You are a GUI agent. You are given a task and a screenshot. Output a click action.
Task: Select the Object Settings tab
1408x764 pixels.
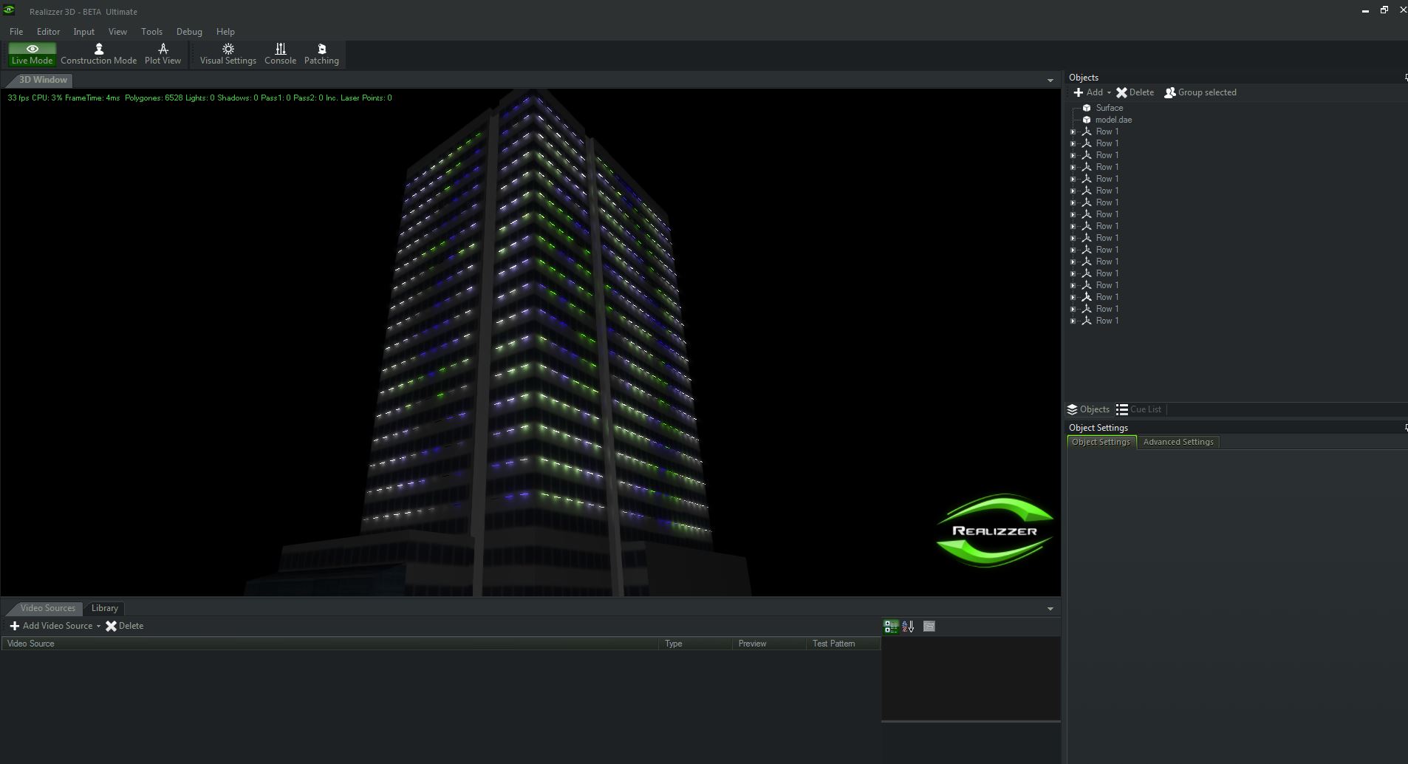click(x=1101, y=442)
